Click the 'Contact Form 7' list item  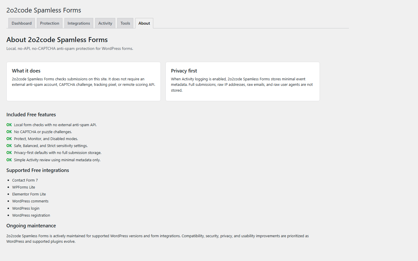[25, 180]
